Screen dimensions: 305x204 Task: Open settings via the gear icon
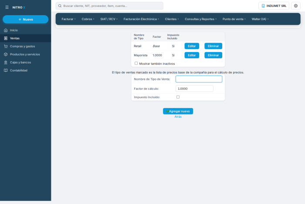tap(296, 6)
